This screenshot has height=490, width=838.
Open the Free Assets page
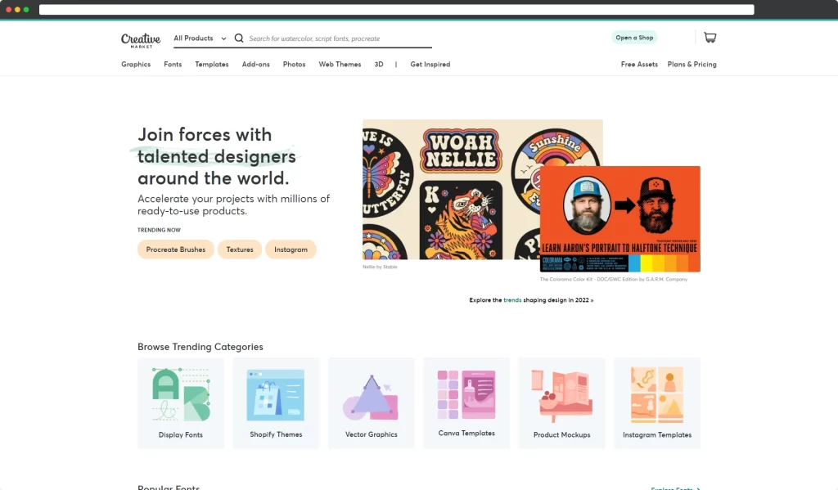pos(639,64)
